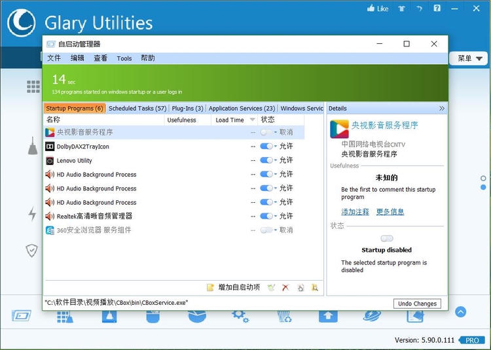491x350 pixels.
Task: Click the PRO badge next to version
Action: click(x=472, y=340)
